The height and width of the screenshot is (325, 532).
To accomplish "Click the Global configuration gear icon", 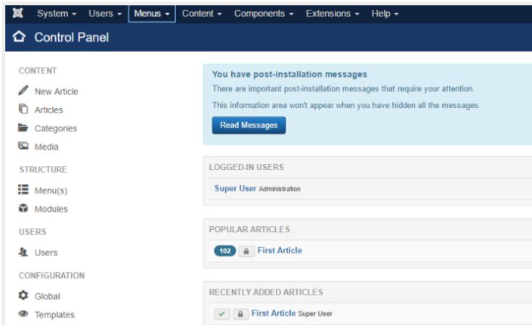I will (22, 296).
